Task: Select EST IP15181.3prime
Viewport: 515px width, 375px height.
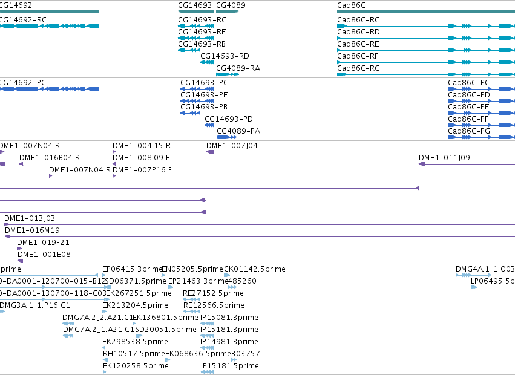Action: point(207,336)
